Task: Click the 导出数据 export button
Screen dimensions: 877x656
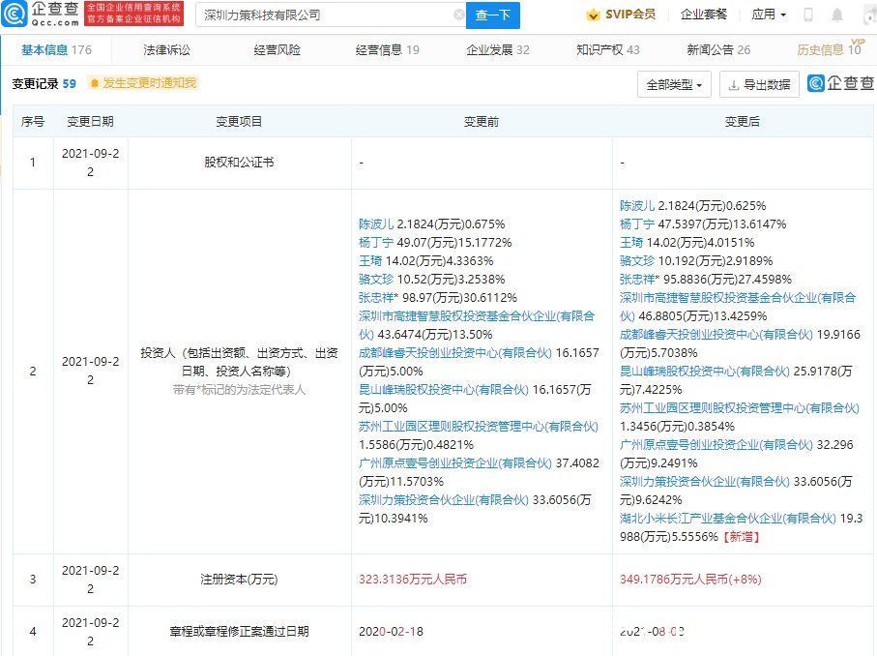Action: (759, 85)
